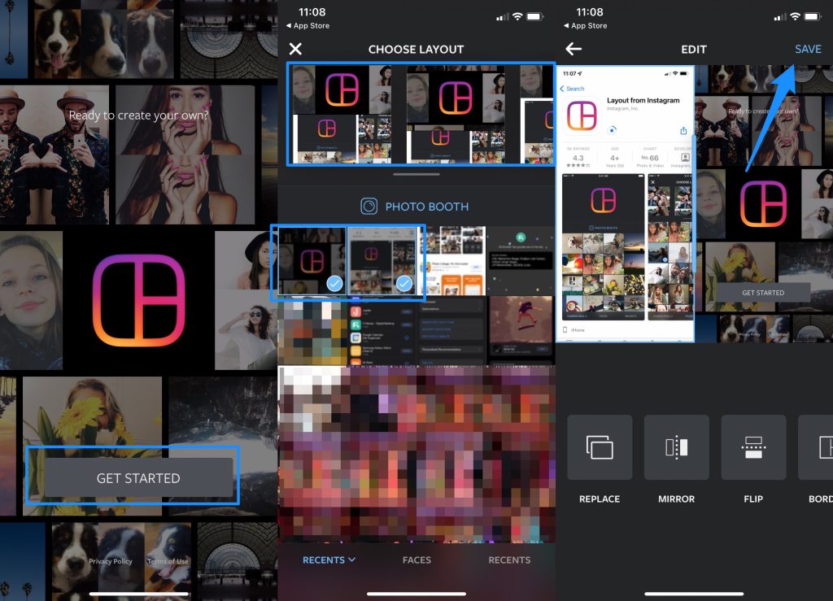The width and height of the screenshot is (833, 601).
Task: Switch to the FACES tab
Action: (x=416, y=560)
